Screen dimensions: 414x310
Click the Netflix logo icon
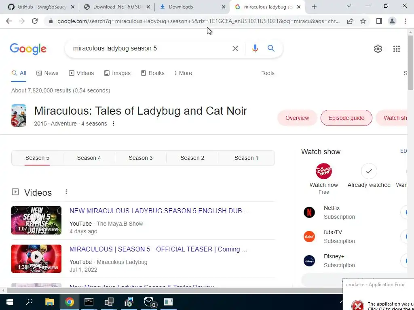309,212
